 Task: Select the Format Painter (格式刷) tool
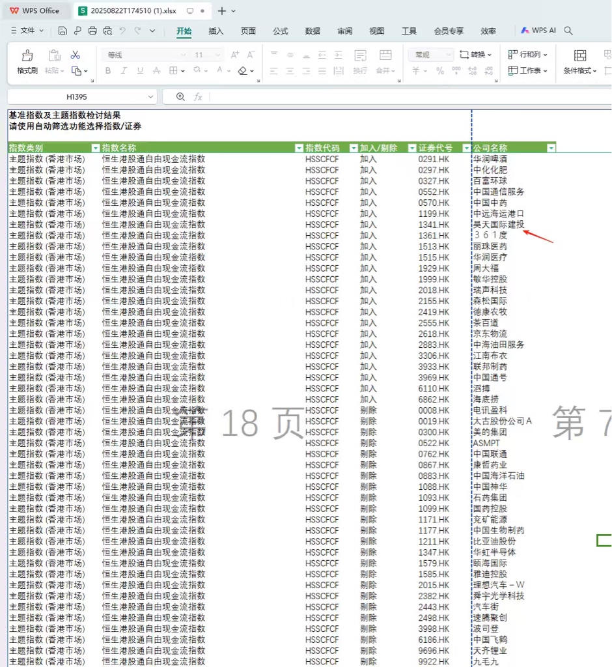pyautogui.click(x=27, y=62)
